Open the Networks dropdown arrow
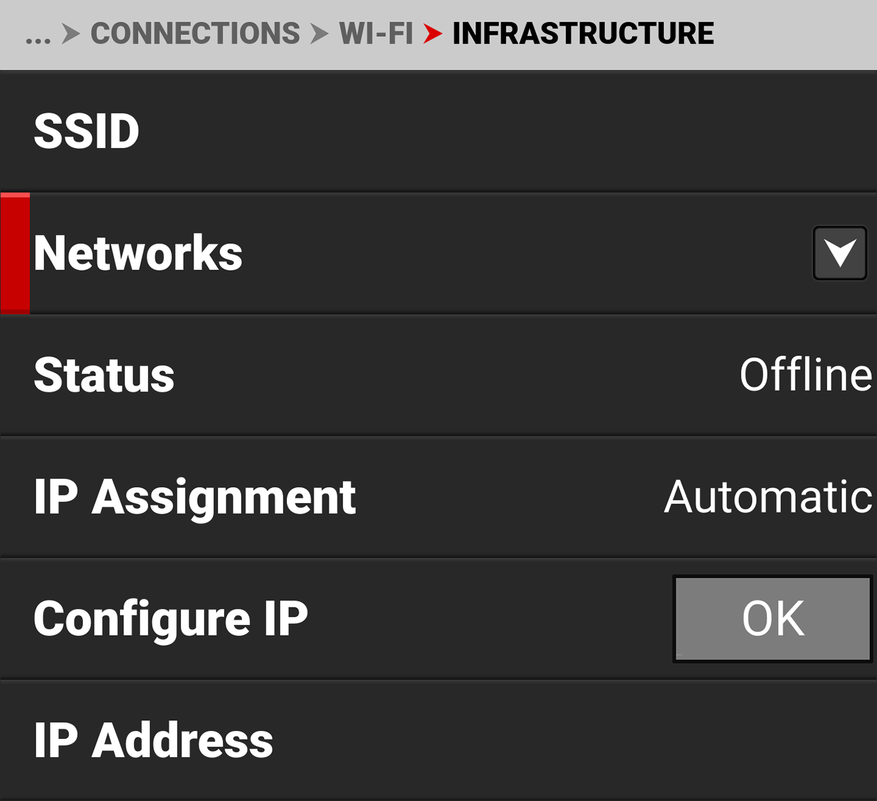This screenshot has height=801, width=877. click(x=840, y=253)
